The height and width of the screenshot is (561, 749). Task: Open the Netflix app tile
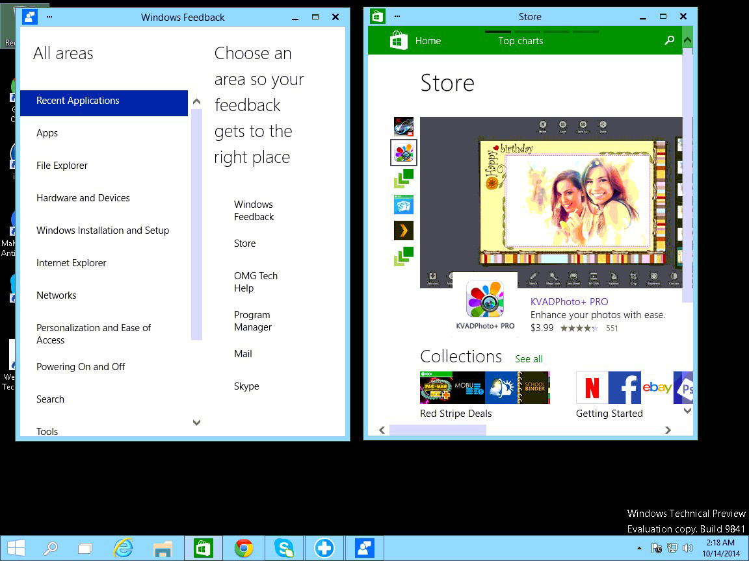(x=592, y=388)
